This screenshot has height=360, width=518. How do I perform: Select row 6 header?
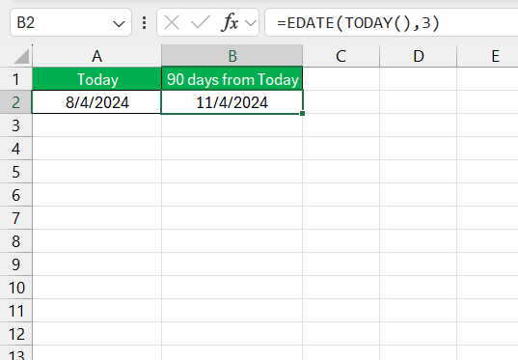15,195
